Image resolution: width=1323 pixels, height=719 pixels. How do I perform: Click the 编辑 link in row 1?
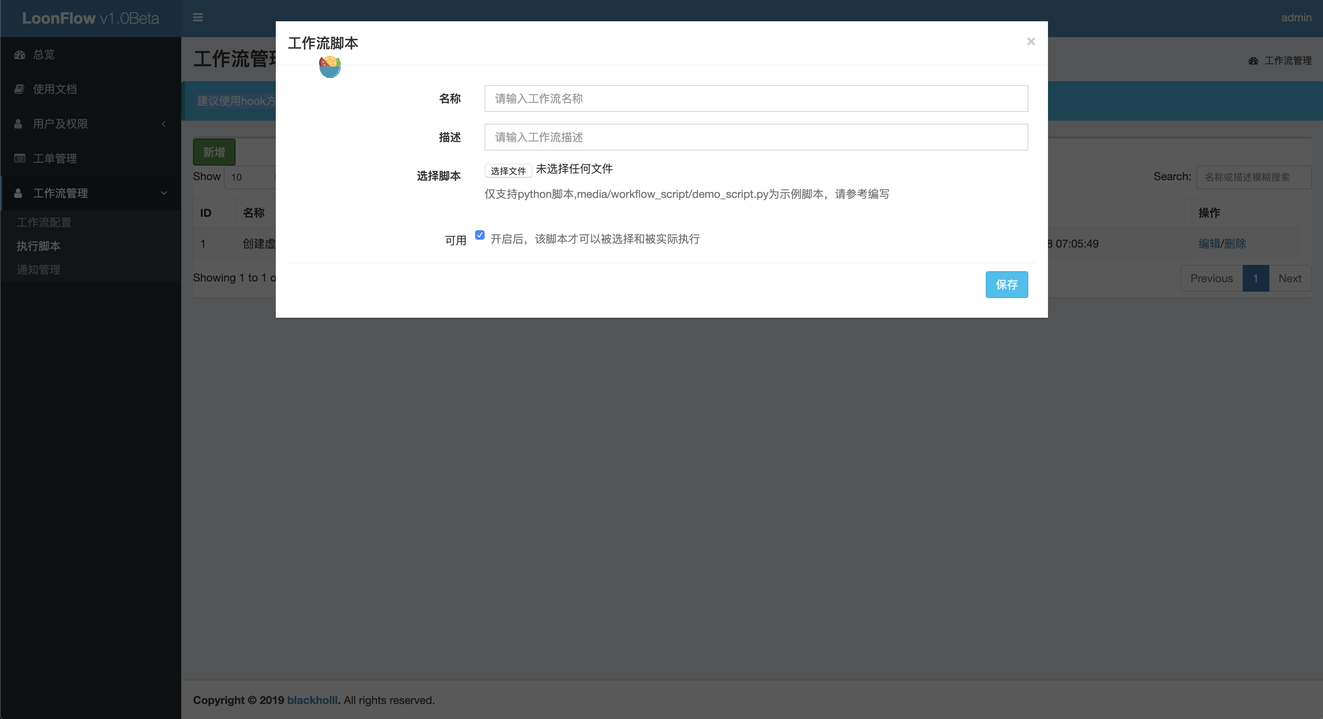[1209, 244]
